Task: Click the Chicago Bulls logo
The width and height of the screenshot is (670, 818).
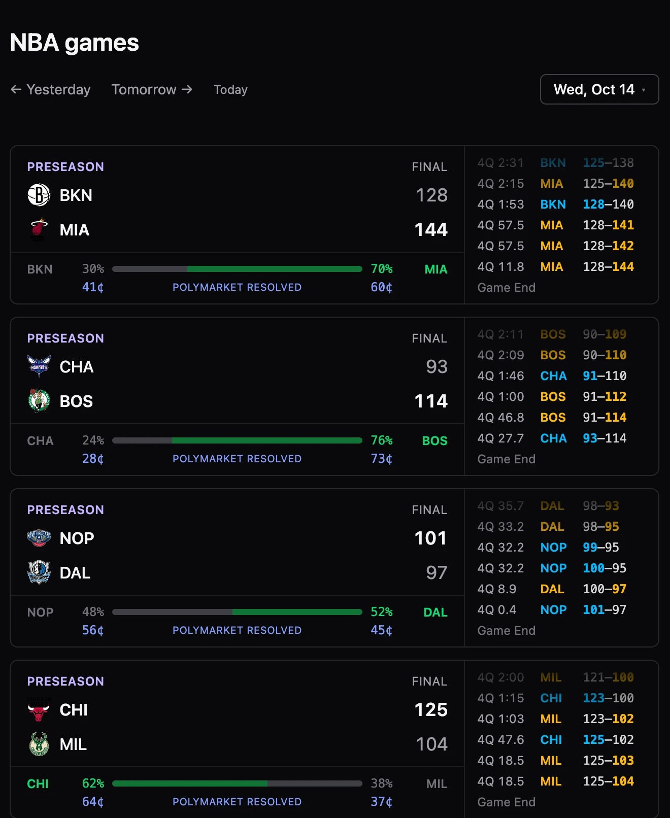Action: tap(39, 710)
